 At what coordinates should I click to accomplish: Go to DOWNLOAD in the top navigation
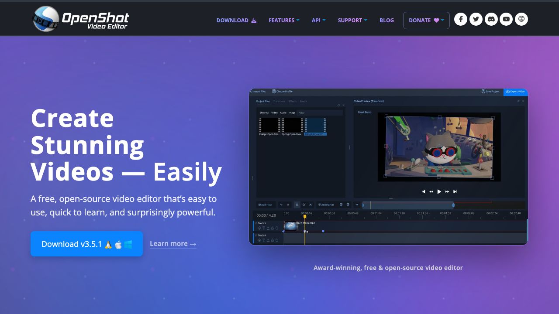[x=236, y=20]
